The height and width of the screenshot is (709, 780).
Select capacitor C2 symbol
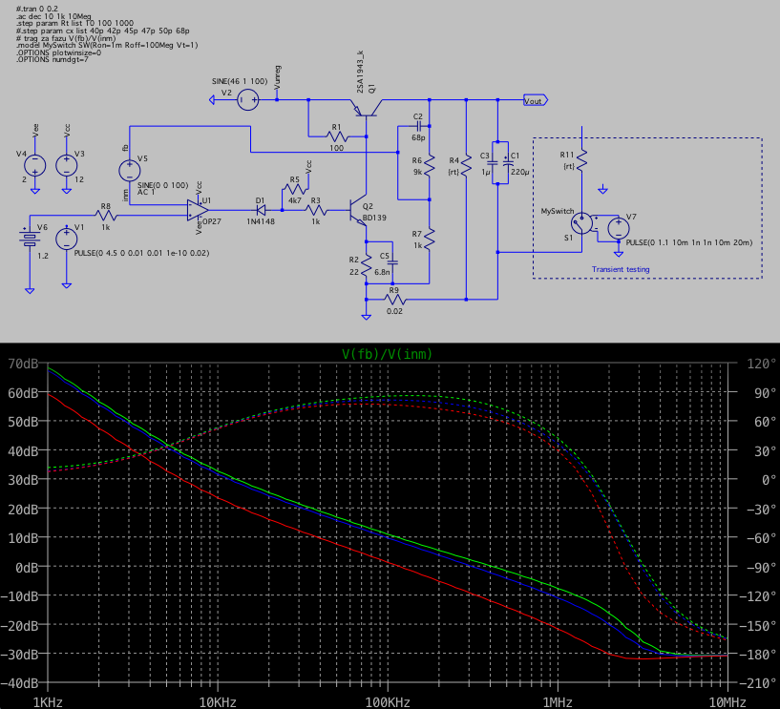(418, 126)
